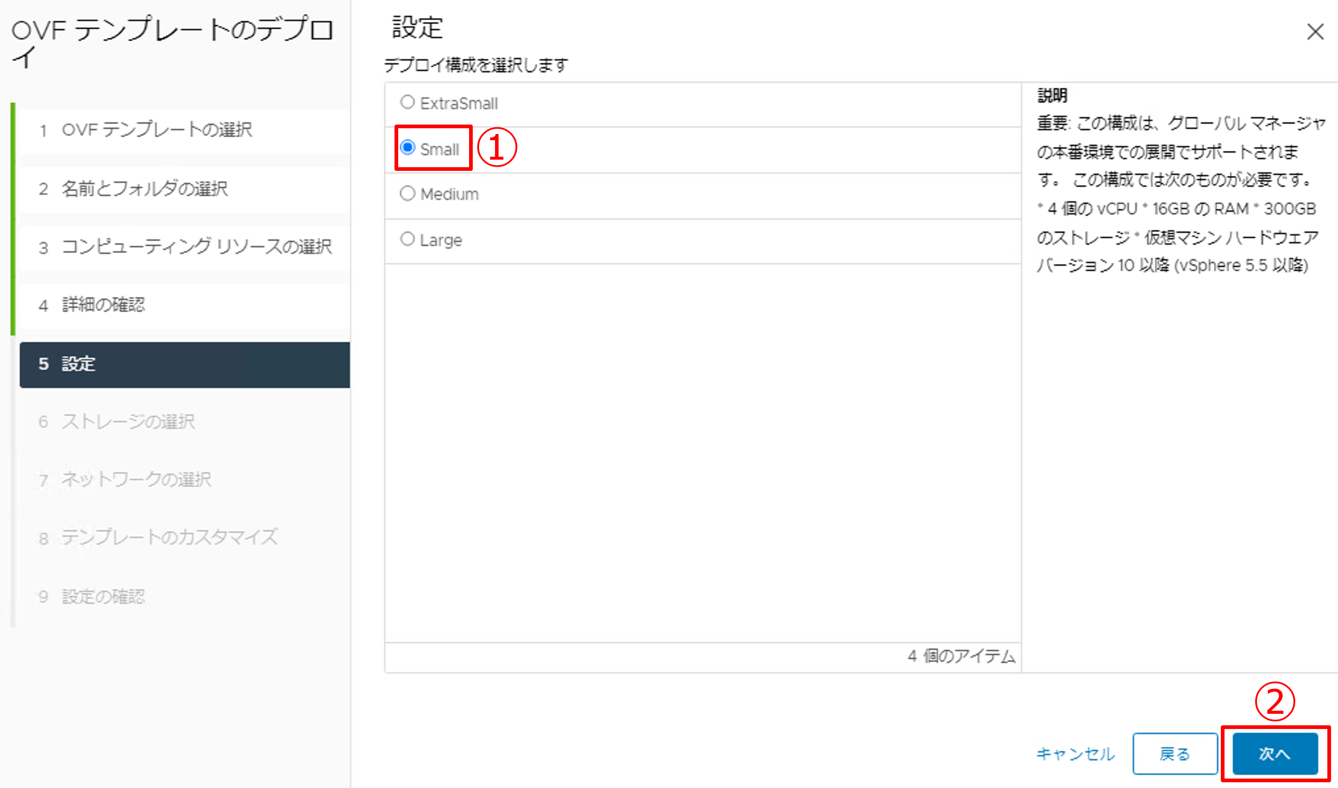Screen dimensions: 1338x788
Task: Select the Small radio button
Action: pos(407,148)
